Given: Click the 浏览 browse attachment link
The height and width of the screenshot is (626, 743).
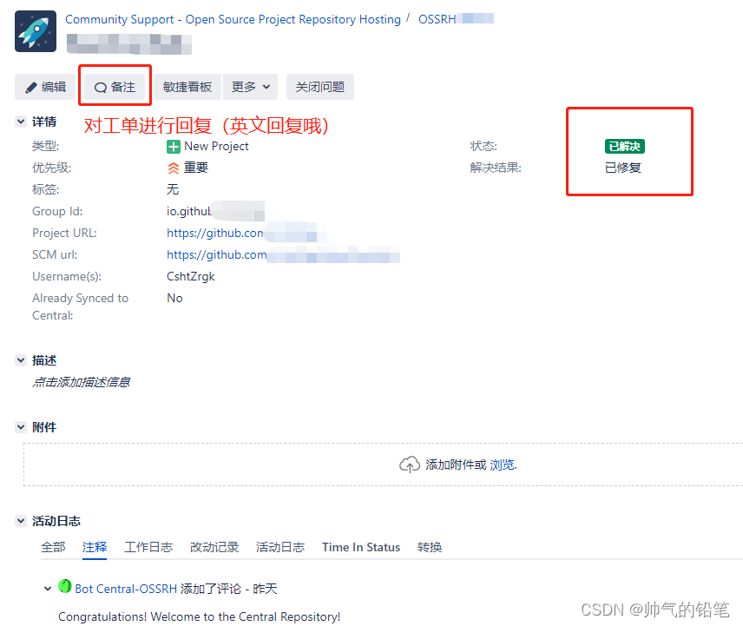Looking at the screenshot, I should [503, 465].
